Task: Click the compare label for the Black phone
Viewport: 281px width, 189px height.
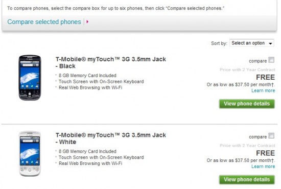Action: (x=257, y=61)
